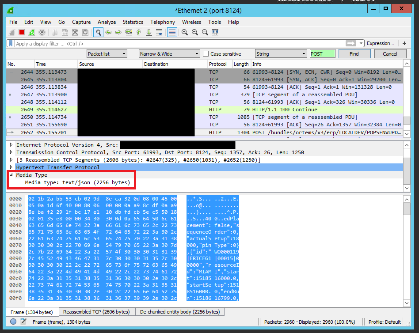This screenshot has height=333, width=419.
Task: Switch to De-chunked entity body tab
Action: coord(180,312)
